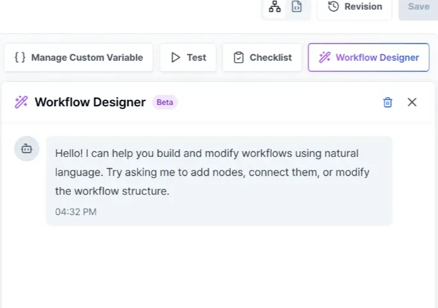Click the bot avatar icon

coord(26,149)
